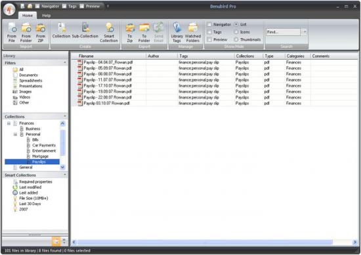Open quick access toolbar customize dropdown
The width and height of the screenshot is (361, 255).
pyautogui.click(x=108, y=6)
